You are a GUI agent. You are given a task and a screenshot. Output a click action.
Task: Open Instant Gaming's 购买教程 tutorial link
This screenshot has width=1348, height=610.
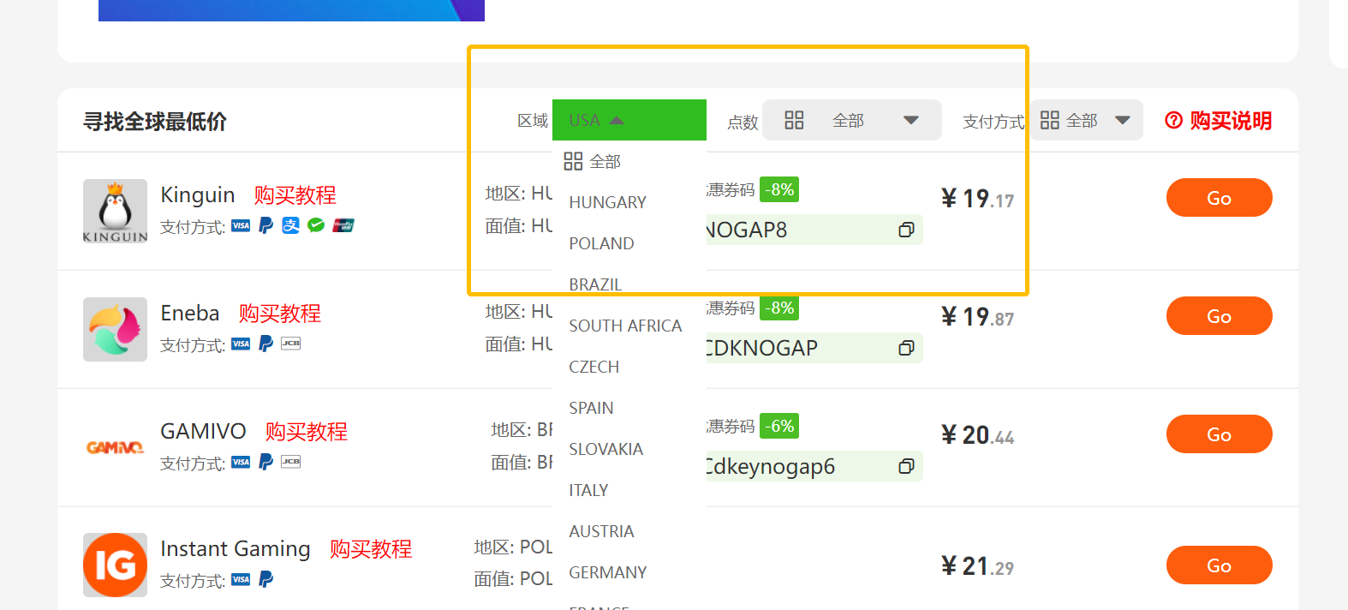[371, 549]
